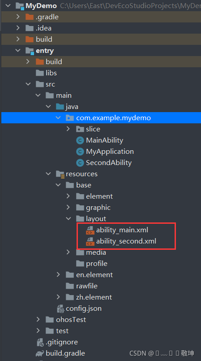Select the com.example.mydemo package
The height and width of the screenshot is (361, 201).
click(x=101, y=117)
